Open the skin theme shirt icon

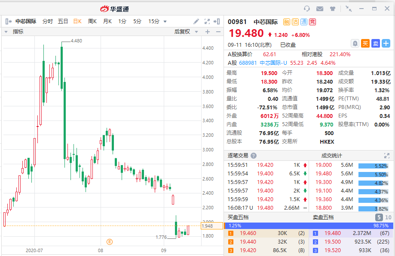pos(333,9)
